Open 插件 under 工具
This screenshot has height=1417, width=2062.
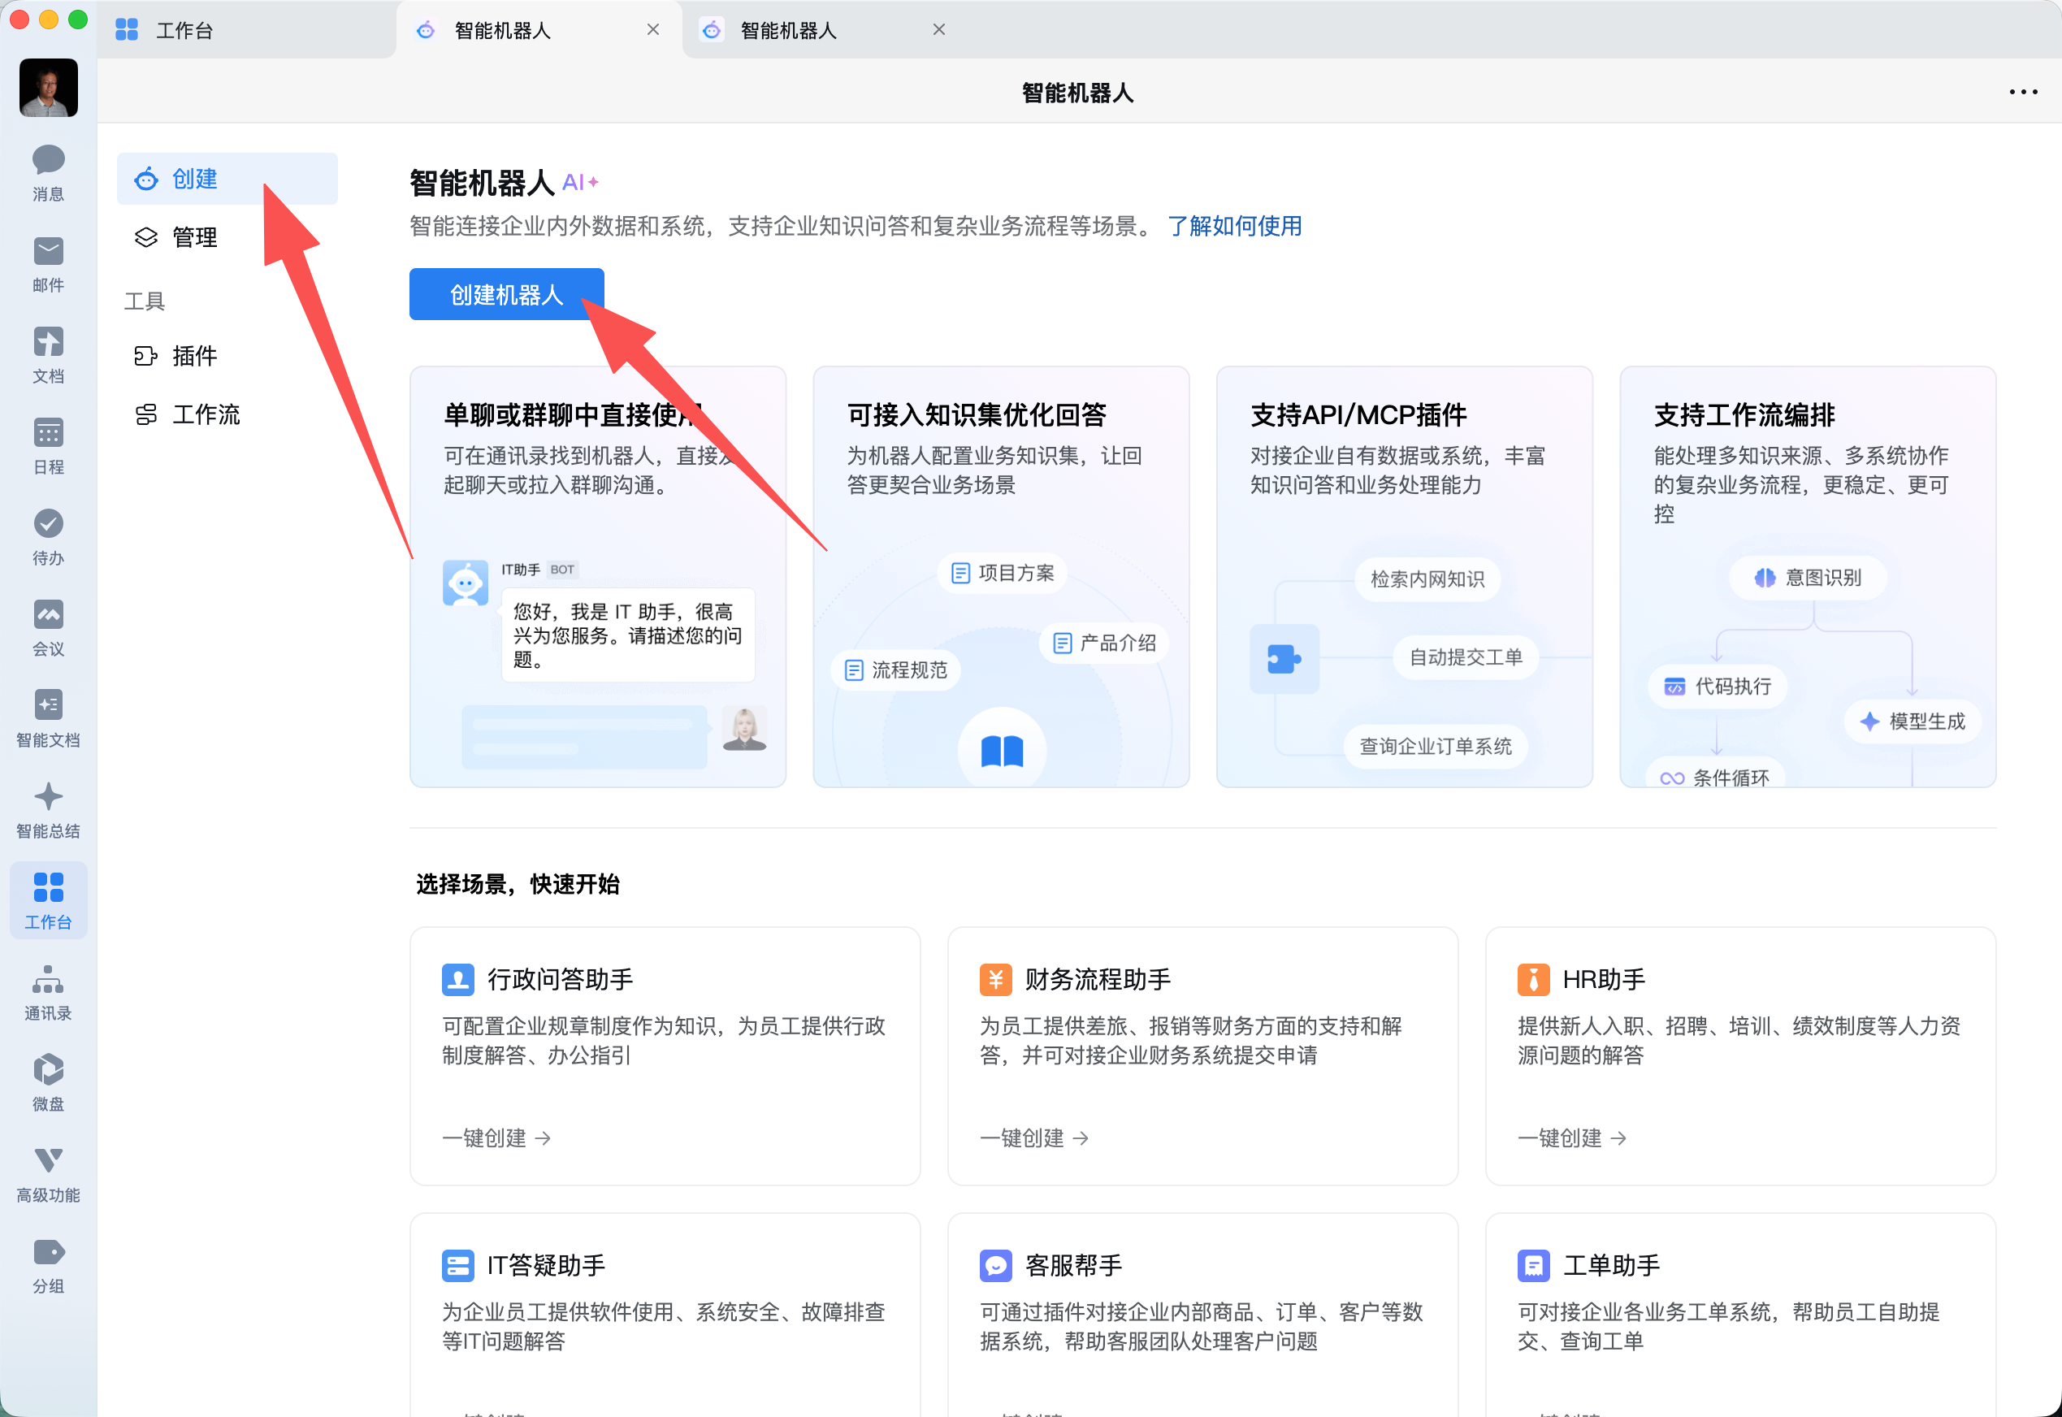tap(227, 356)
